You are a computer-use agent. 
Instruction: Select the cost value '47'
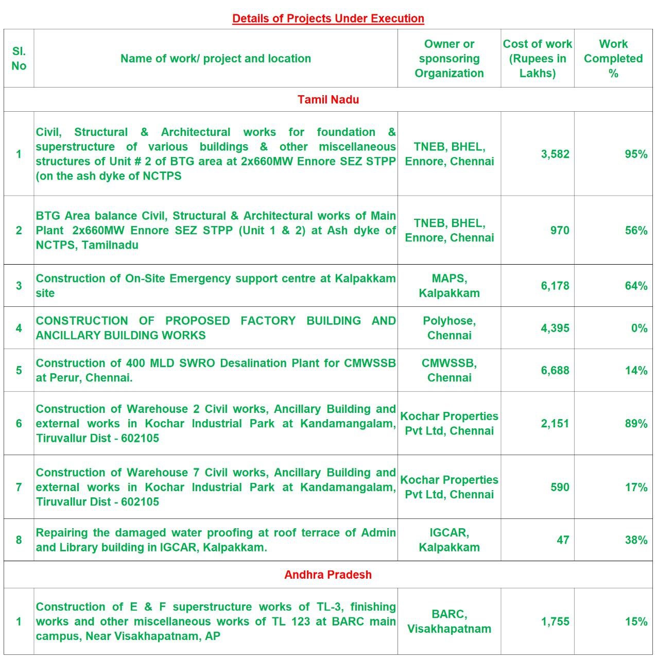coord(563,540)
